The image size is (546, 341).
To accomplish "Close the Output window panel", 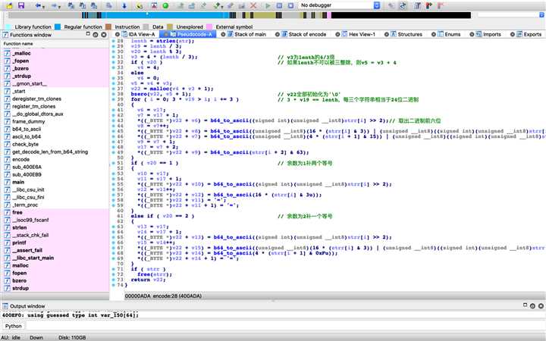I will [541, 306].
